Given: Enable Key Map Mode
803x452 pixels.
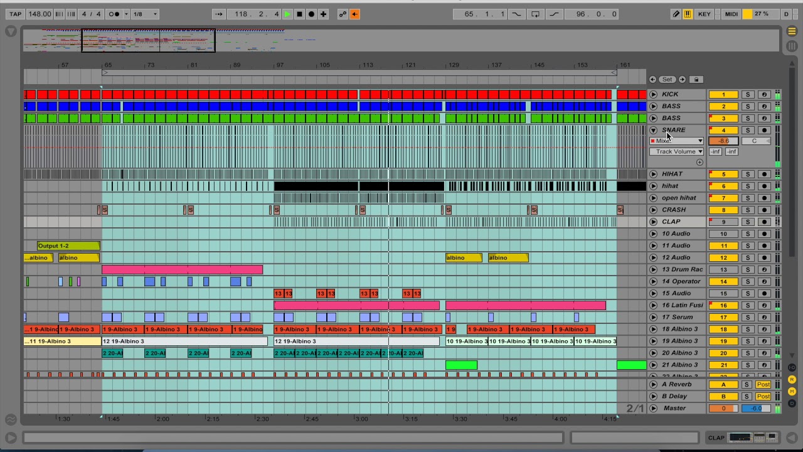Looking at the screenshot, I should coord(705,14).
